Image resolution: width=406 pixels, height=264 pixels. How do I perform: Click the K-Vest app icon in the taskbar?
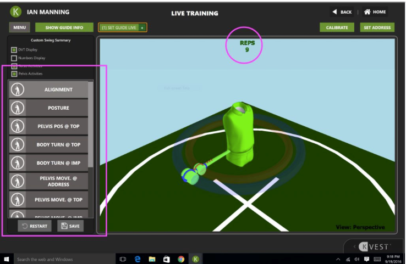pyautogui.click(x=195, y=259)
